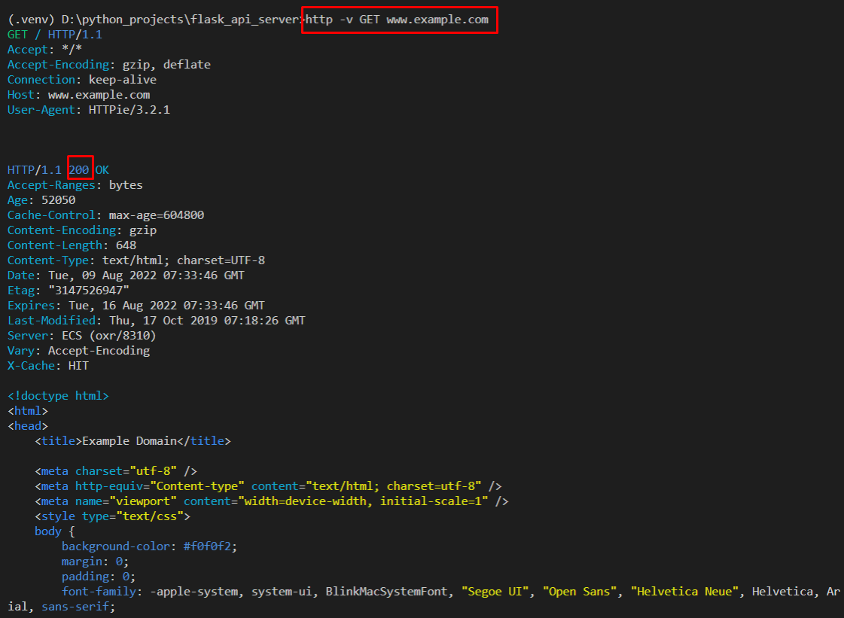
Task: Click the opening '<html>' tag
Action: [28, 411]
